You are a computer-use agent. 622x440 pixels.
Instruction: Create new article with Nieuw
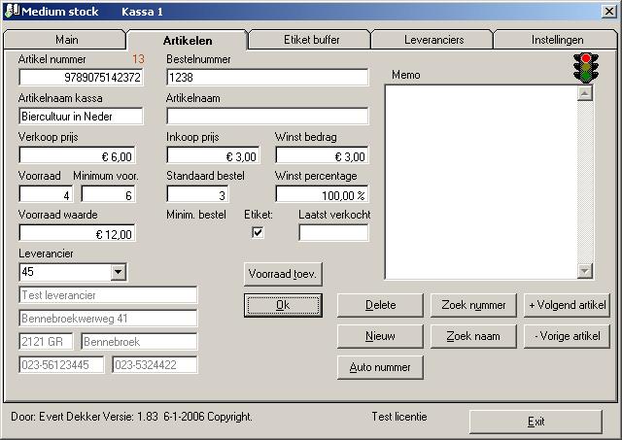click(380, 336)
